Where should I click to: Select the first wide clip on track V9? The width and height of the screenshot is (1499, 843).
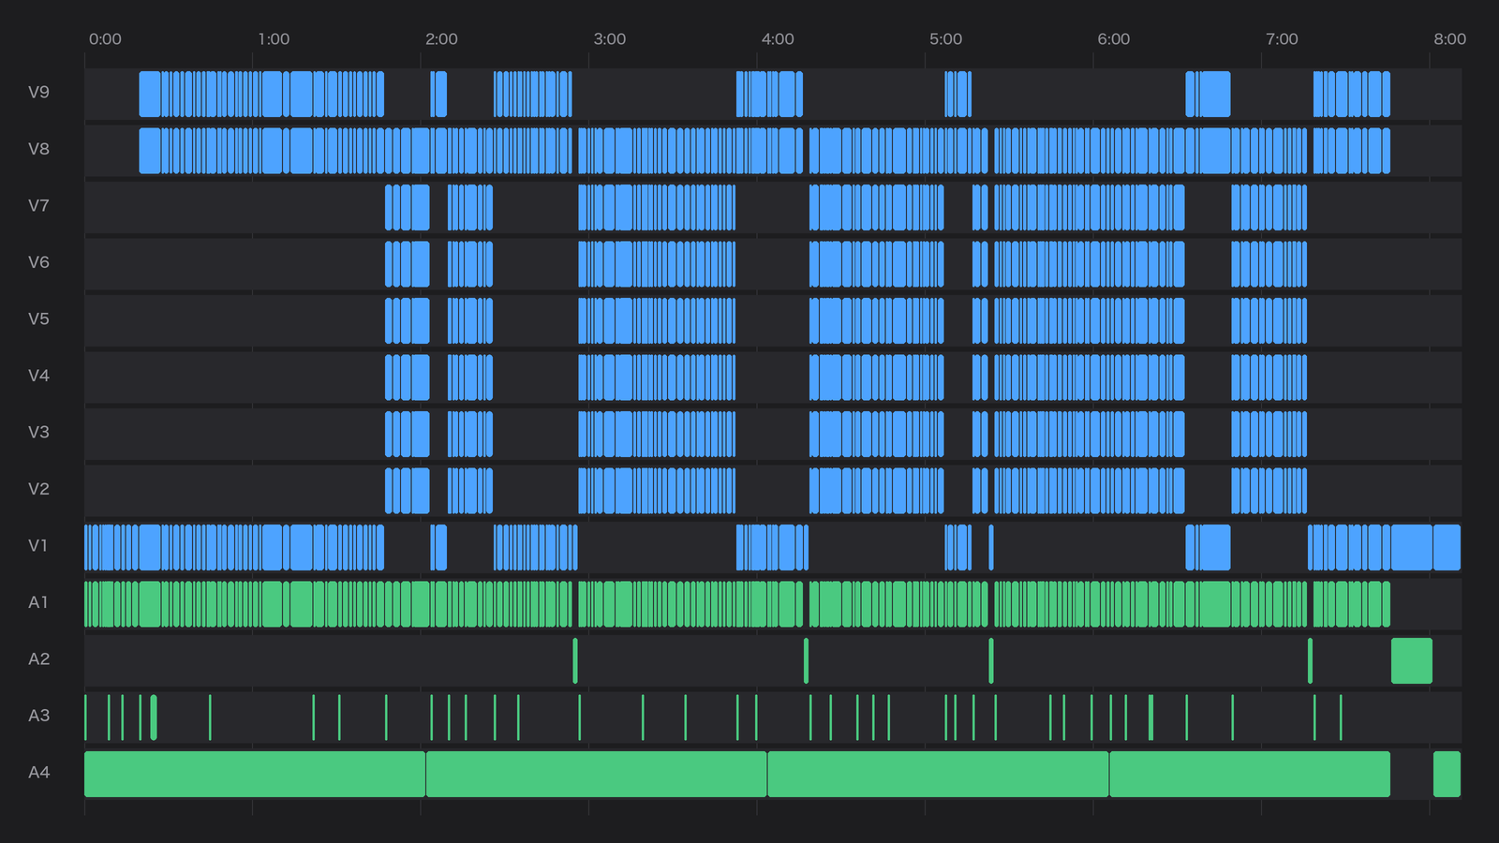point(150,94)
